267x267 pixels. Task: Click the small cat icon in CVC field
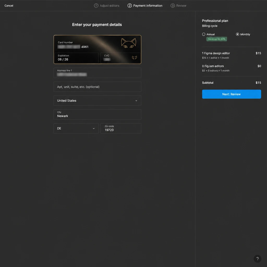134,58
